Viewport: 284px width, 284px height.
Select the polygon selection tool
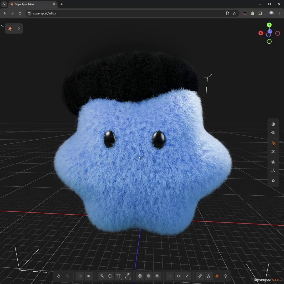pos(119,276)
